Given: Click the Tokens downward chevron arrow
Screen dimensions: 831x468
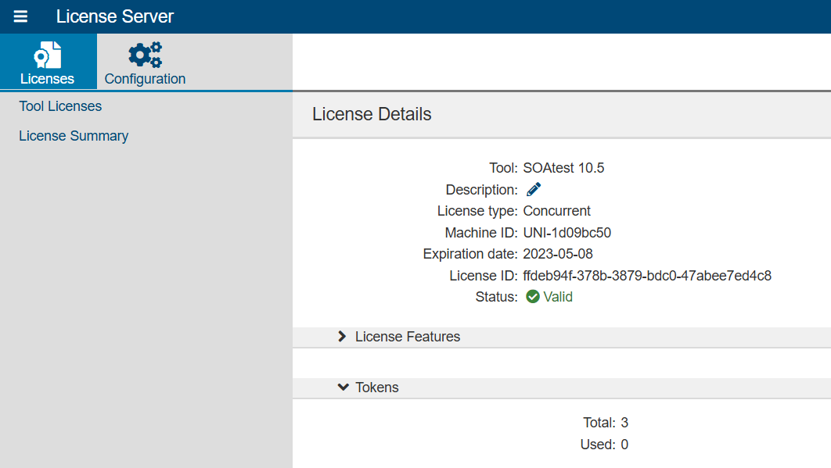Looking at the screenshot, I should point(343,387).
